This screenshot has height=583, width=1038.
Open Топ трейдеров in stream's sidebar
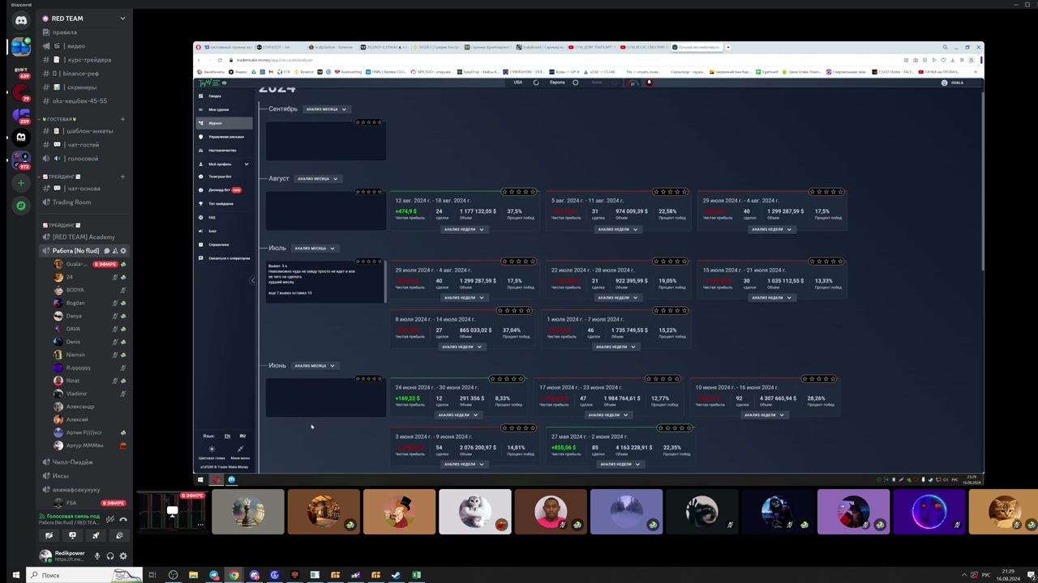221,204
